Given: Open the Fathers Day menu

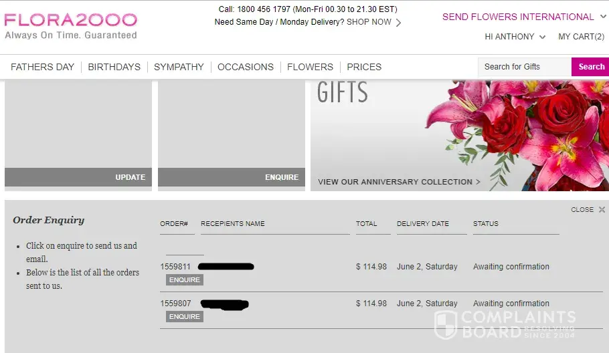Looking at the screenshot, I should tap(42, 67).
